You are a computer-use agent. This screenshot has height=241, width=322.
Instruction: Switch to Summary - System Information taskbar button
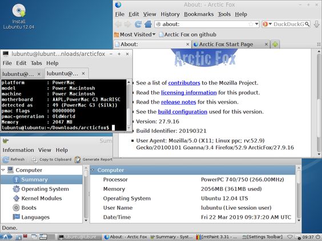point(171,237)
